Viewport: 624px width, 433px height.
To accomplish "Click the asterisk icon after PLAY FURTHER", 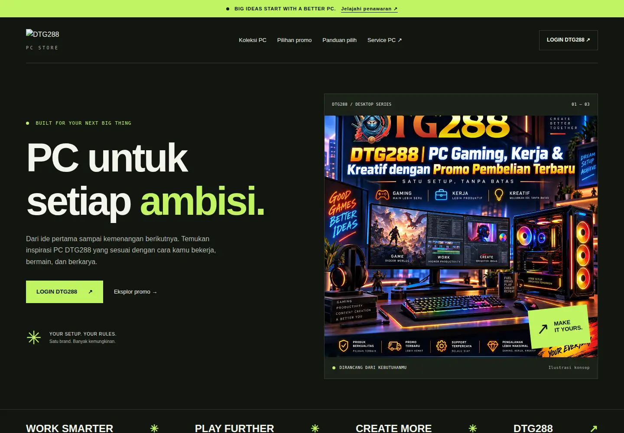I will click(315, 428).
